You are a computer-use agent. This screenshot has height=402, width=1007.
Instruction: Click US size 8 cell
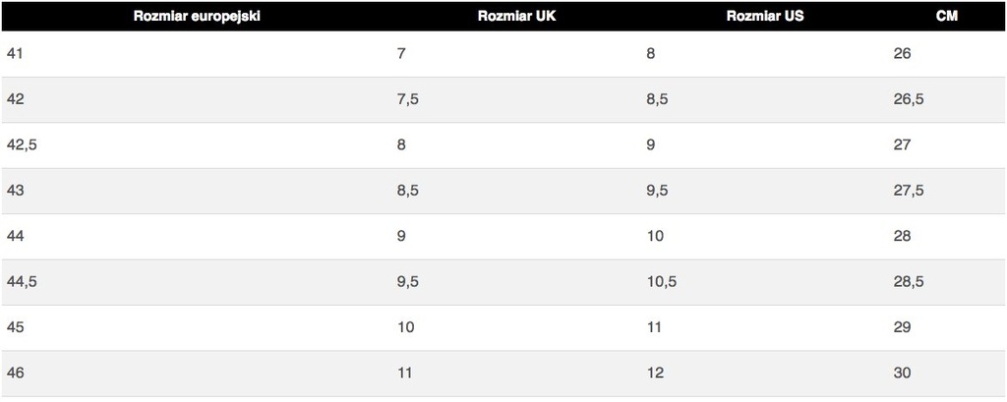click(x=651, y=54)
